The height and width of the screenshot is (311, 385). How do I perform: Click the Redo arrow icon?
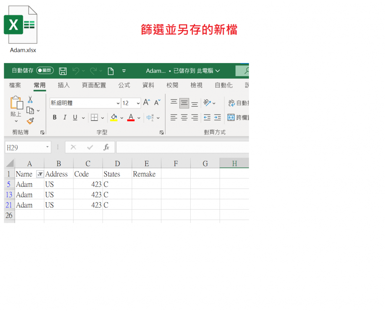tap(93, 71)
